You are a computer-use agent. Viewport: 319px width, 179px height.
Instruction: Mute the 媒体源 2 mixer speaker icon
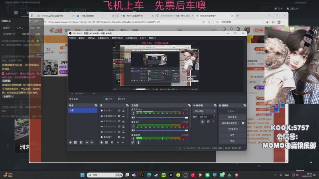coord(133,130)
